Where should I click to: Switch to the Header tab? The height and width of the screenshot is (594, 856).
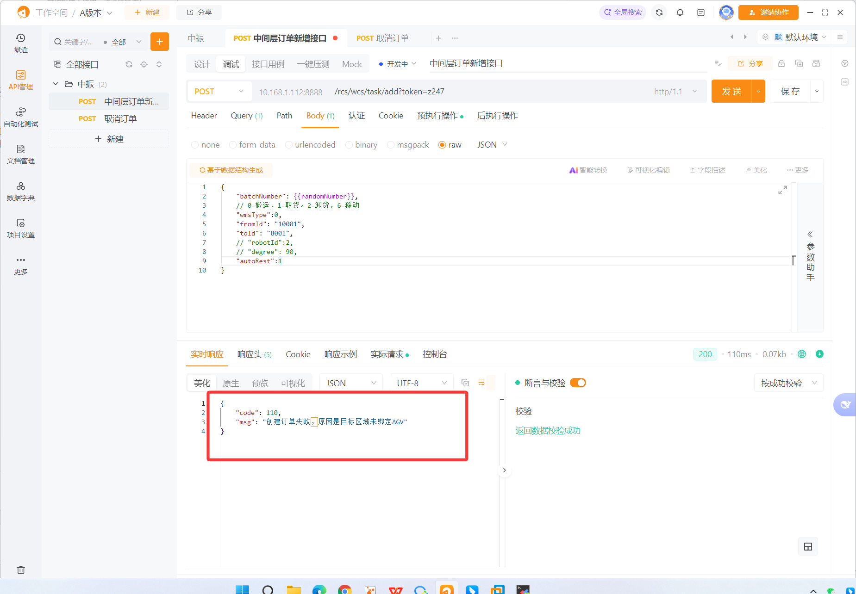click(x=204, y=116)
